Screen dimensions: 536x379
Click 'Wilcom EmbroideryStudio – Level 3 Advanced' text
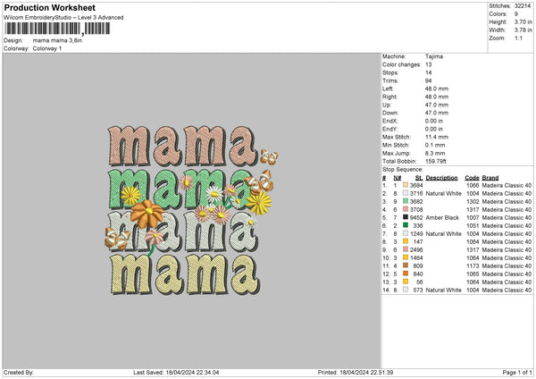point(63,18)
